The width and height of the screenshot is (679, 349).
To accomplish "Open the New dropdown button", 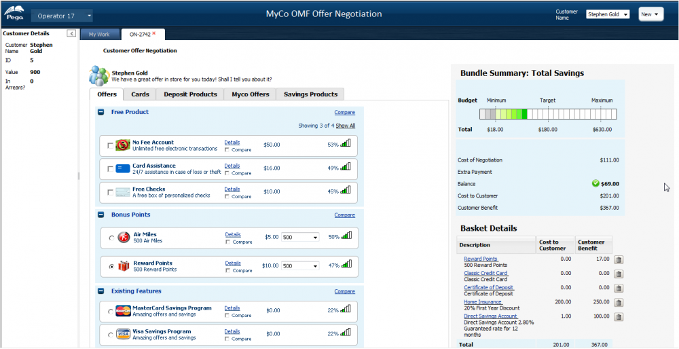I will pos(651,14).
